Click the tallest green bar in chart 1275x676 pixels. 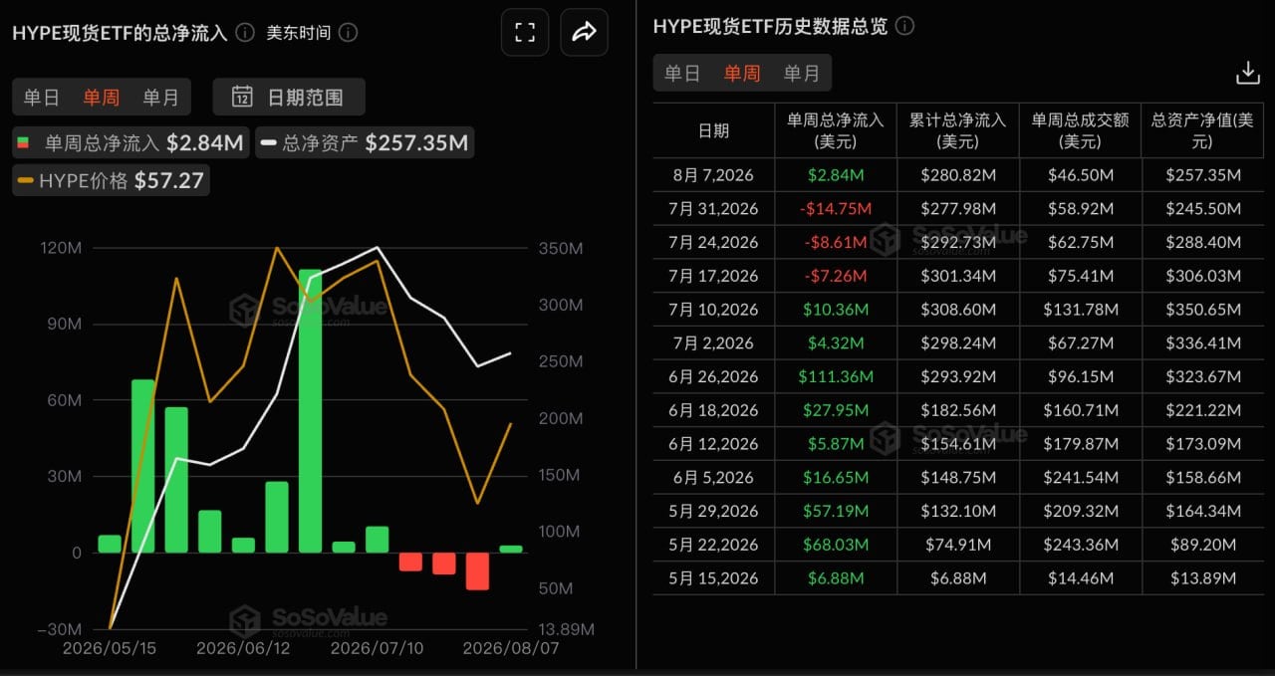[310, 411]
